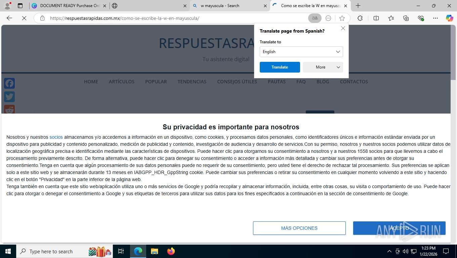Accept cookies with ACEPTO button
The height and width of the screenshot is (258, 457).
point(399,228)
